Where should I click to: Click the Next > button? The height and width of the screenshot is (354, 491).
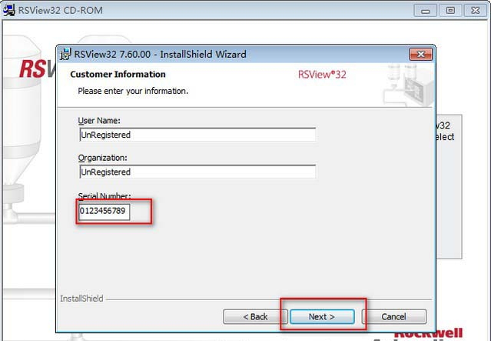coord(322,317)
